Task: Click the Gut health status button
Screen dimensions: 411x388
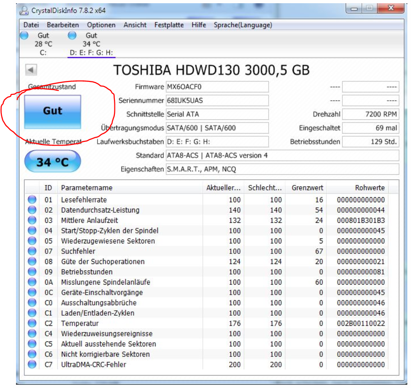Action: pos(53,112)
